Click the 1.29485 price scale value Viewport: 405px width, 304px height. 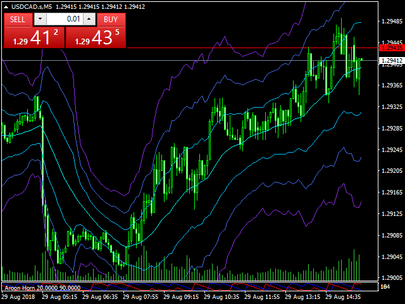click(x=392, y=21)
